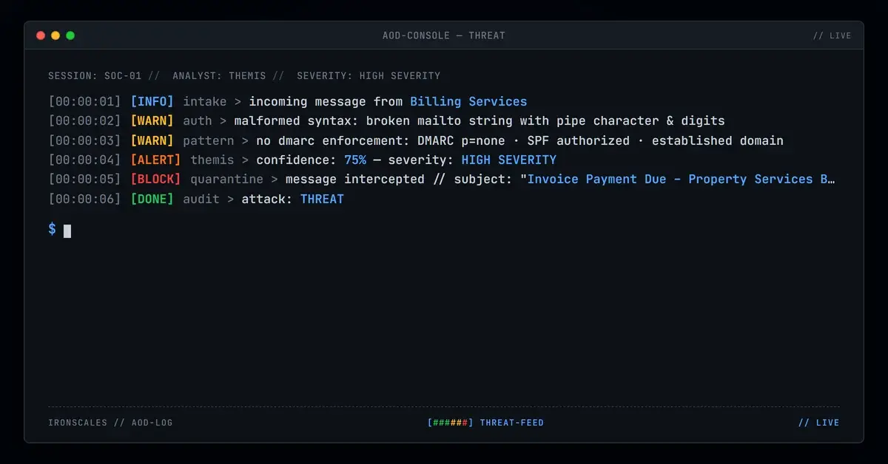Viewport: 888px width, 464px height.
Task: Click the intake source label
Action: tap(205, 101)
